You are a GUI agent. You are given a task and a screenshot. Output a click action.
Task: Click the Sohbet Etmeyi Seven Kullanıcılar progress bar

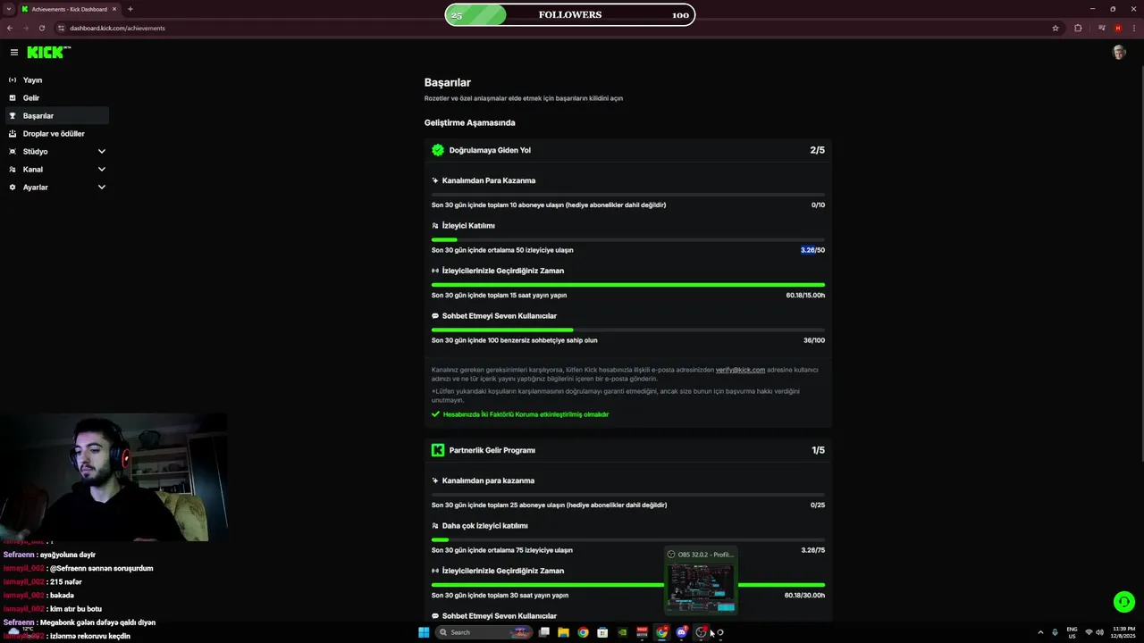(628, 330)
